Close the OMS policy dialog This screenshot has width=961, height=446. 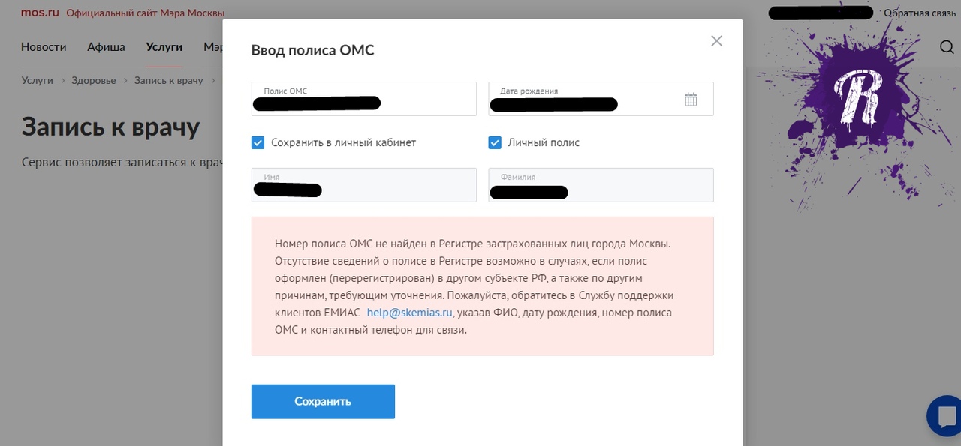click(x=716, y=41)
